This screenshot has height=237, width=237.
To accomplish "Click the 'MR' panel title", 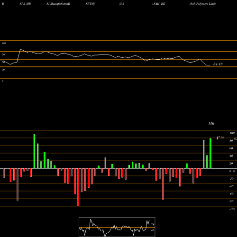I will 211,123.
